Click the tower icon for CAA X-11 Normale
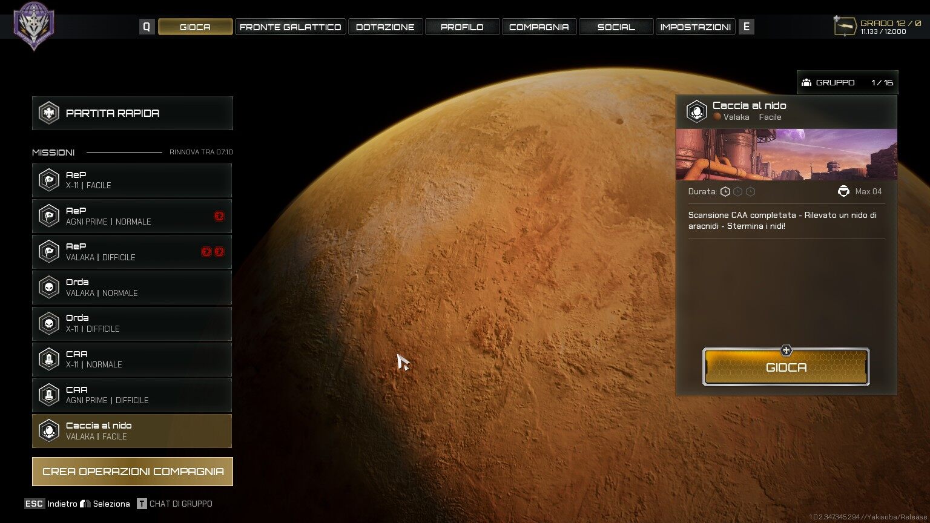This screenshot has width=930, height=523. pos(49,359)
